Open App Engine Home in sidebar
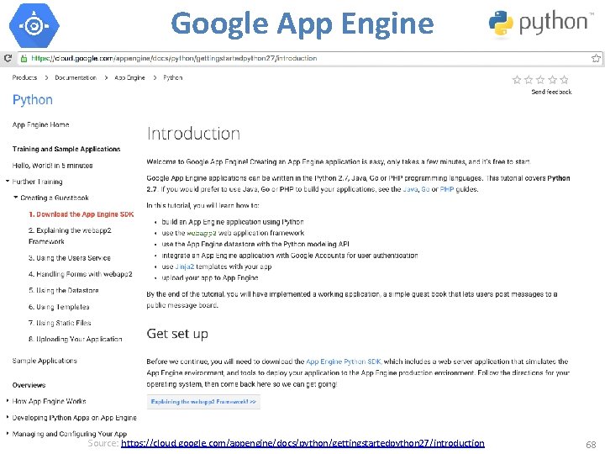Image resolution: width=605 pixels, height=454 pixels. coord(40,124)
